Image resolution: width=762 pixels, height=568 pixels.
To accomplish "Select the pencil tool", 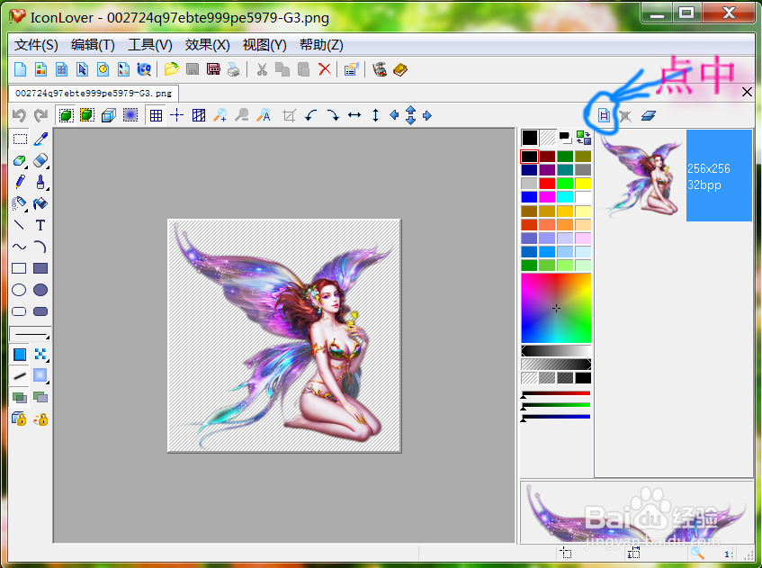I will click(x=20, y=182).
